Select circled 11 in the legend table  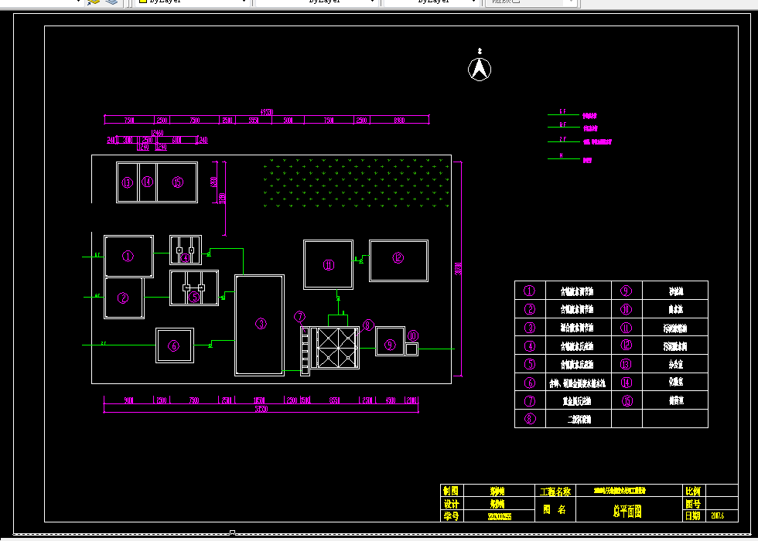[626, 328]
